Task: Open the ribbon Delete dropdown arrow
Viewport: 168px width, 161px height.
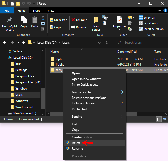Action: 87,20
